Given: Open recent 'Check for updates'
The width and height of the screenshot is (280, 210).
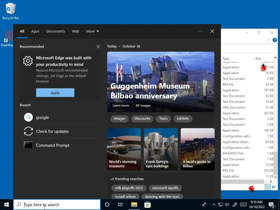Looking at the screenshot, I should tap(60, 131).
